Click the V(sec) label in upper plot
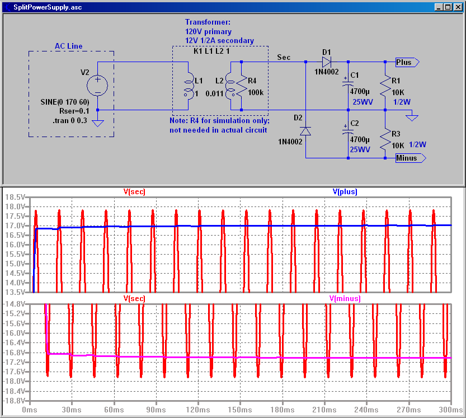This screenshot has width=466, height=418. pos(134,192)
